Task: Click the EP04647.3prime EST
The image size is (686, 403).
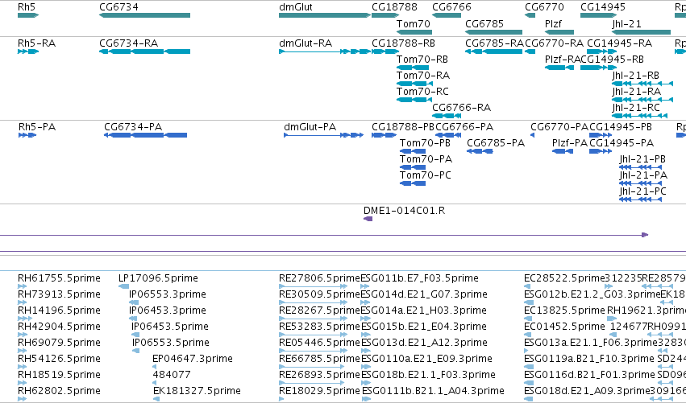Action: [x=155, y=367]
